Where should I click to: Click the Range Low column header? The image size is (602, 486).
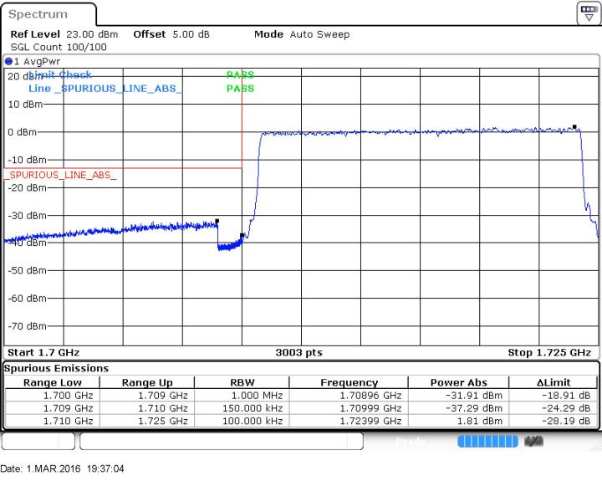52,382
